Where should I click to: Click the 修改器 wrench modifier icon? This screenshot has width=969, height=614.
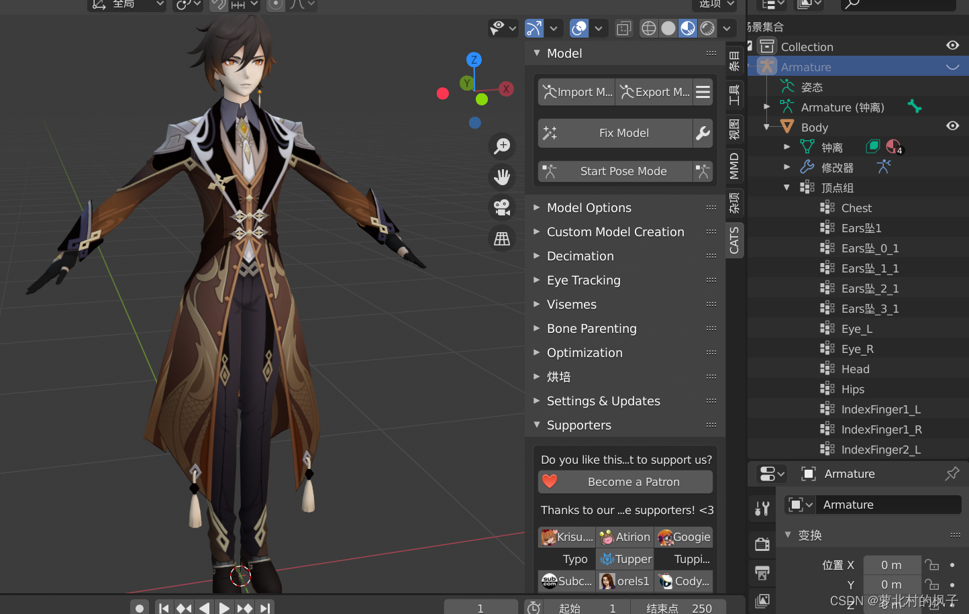pos(807,166)
